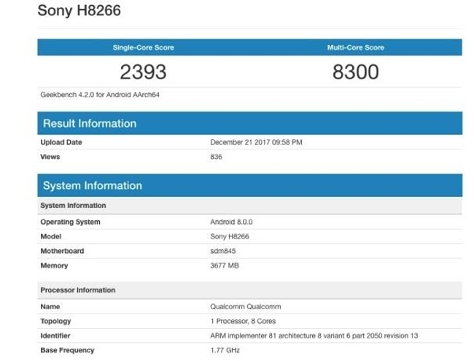Click the gray System Information subheader row
474x361 pixels.
tap(249, 206)
